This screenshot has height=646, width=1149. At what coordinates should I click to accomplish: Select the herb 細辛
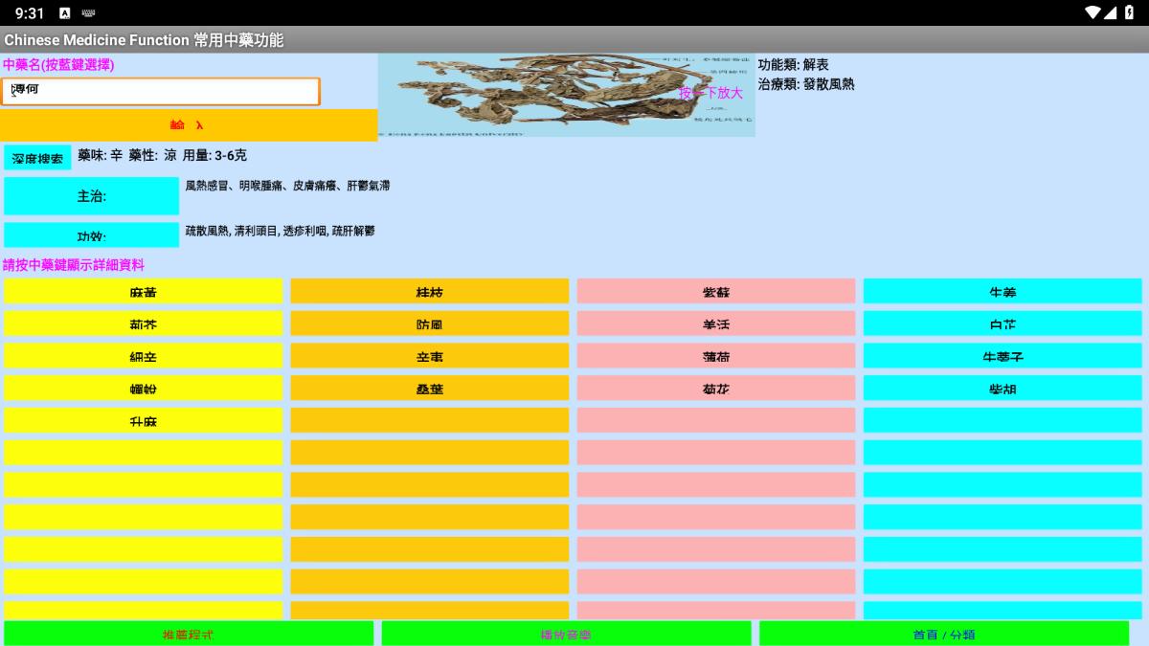(144, 356)
